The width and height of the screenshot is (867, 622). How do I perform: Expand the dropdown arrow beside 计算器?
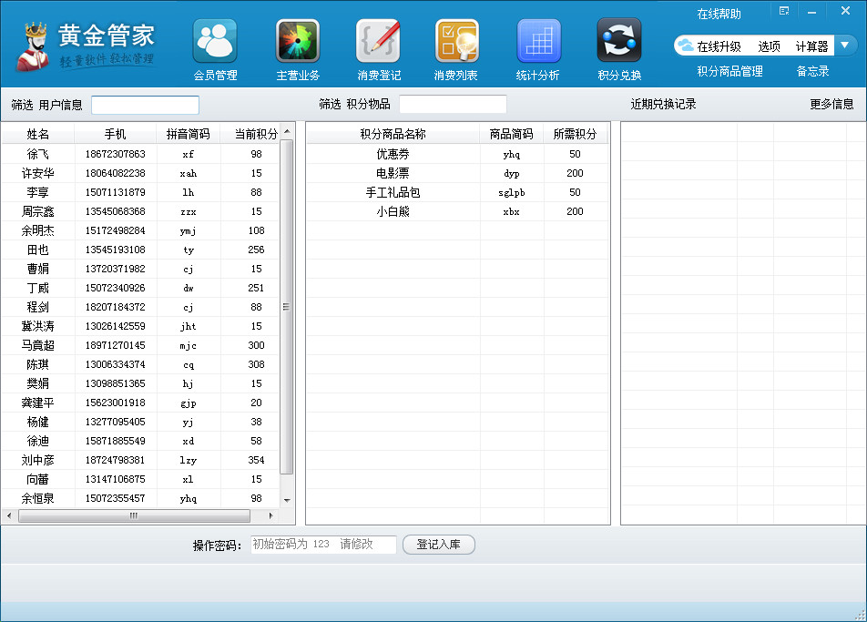(x=845, y=46)
